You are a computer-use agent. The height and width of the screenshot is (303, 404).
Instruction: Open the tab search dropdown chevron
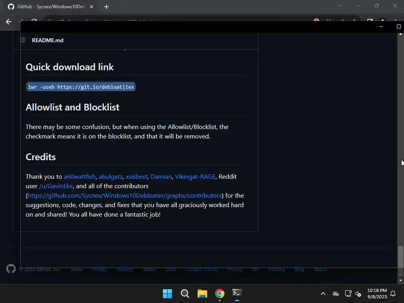click(340, 6)
